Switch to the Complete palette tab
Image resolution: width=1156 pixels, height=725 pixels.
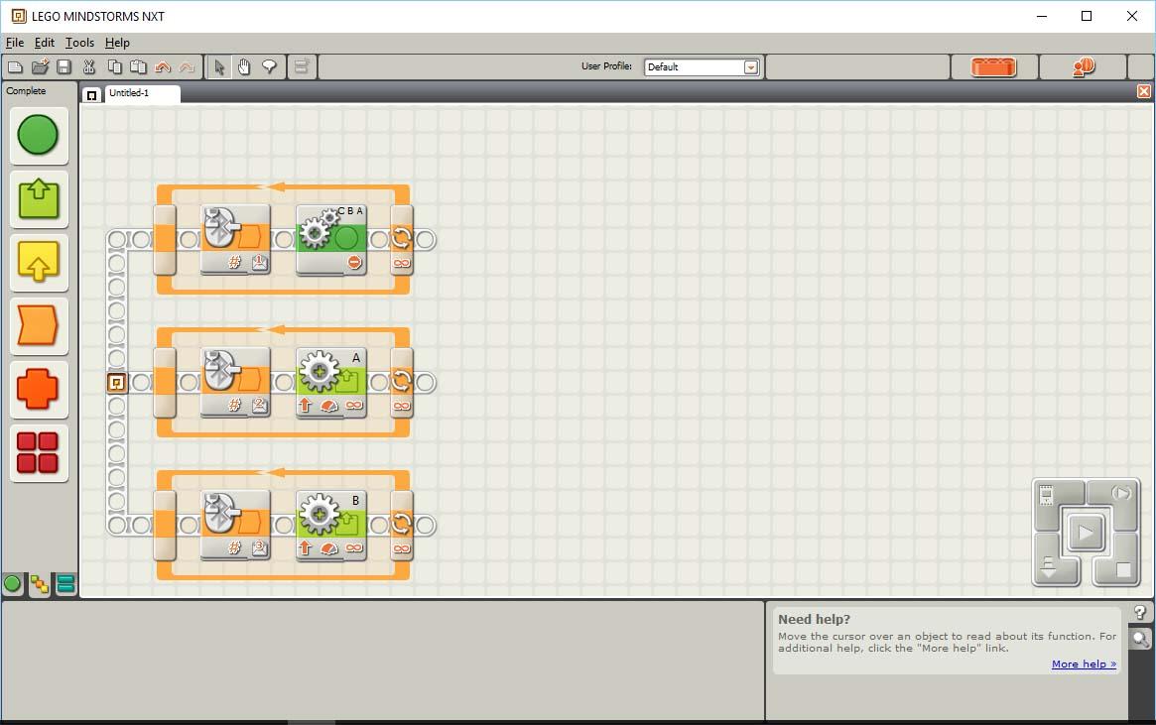39,585
